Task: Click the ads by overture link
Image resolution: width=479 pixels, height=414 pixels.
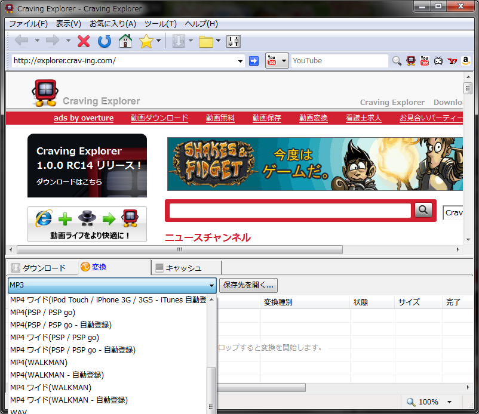Action: pos(84,118)
